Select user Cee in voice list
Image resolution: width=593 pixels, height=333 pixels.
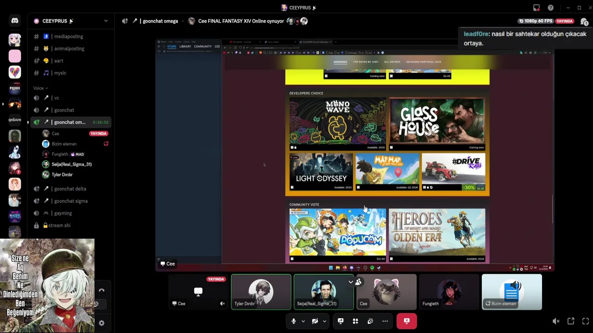55,134
